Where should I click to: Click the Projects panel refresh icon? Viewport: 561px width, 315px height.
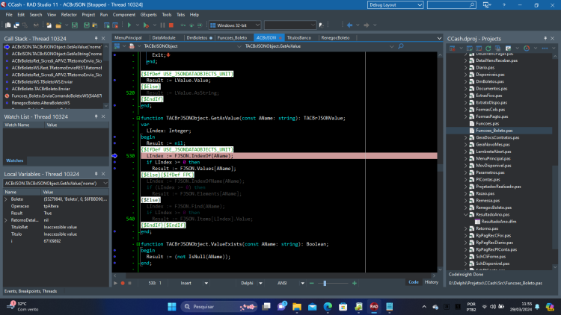pyautogui.click(x=488, y=48)
